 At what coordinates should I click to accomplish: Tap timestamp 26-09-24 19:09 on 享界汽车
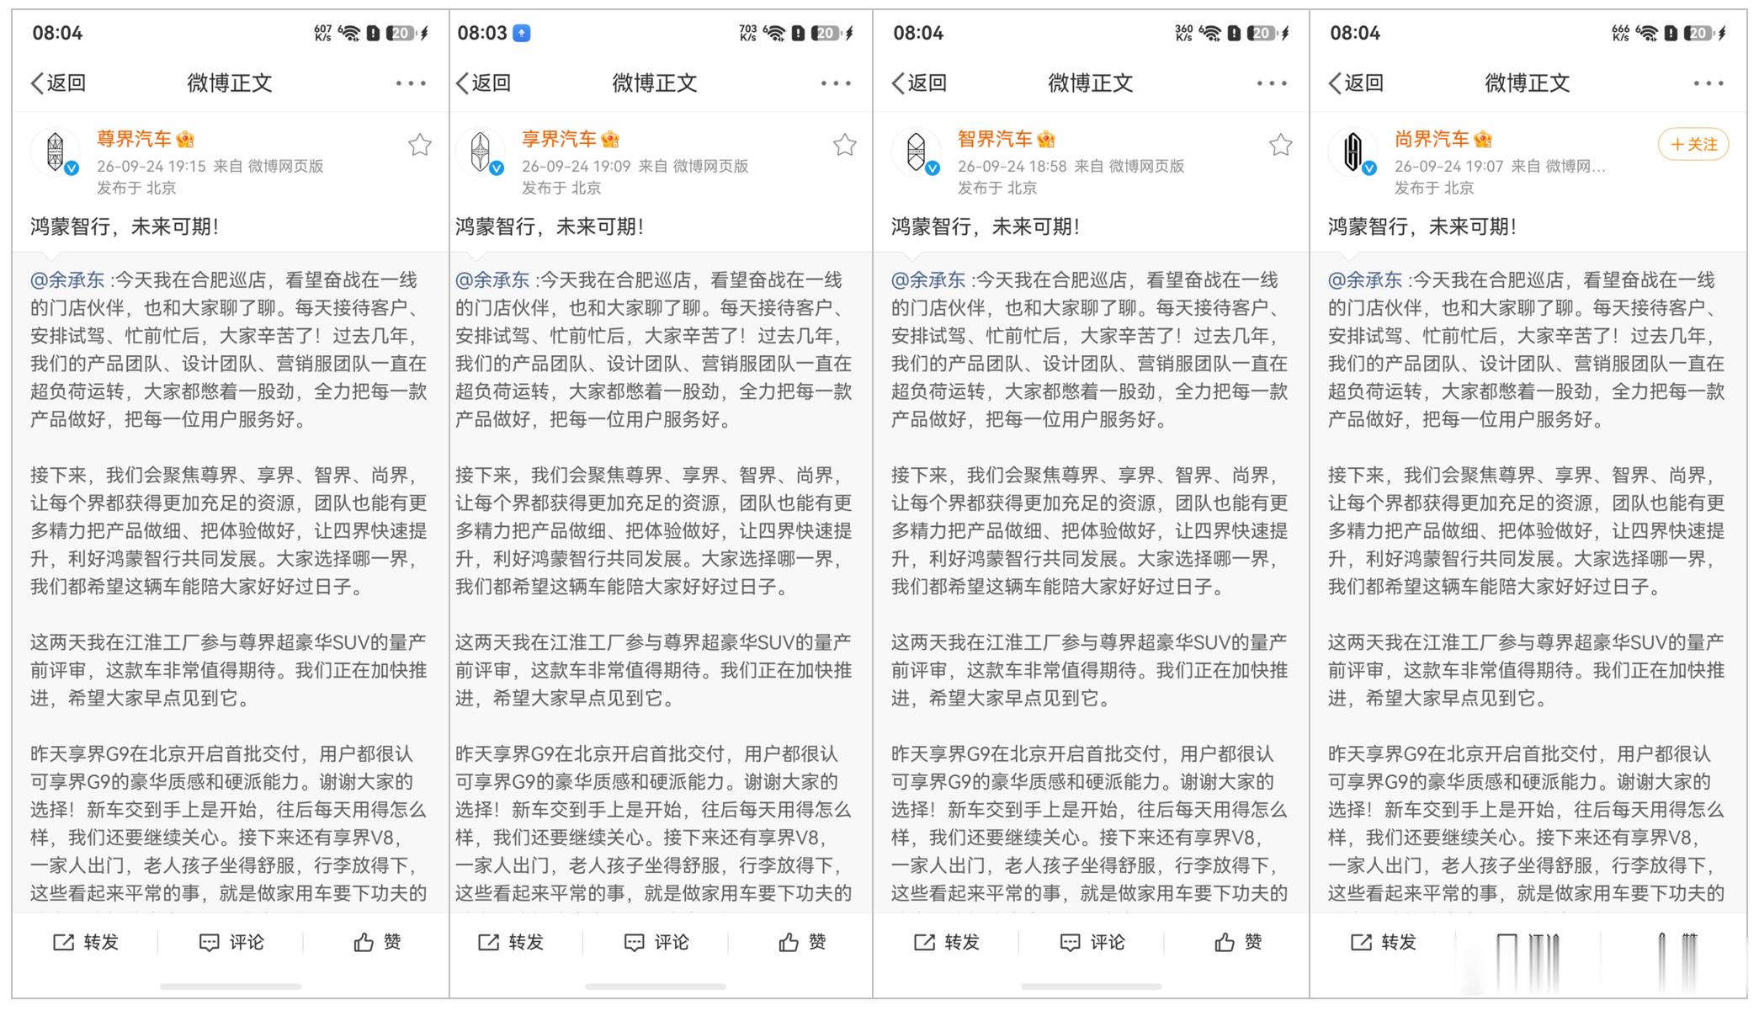[x=577, y=167]
